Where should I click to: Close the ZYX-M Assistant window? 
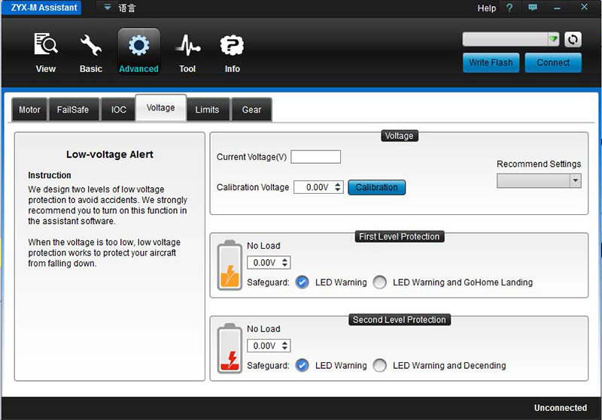click(x=585, y=7)
